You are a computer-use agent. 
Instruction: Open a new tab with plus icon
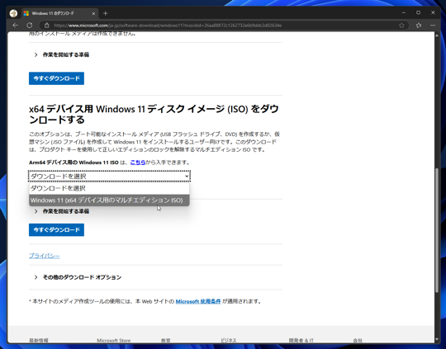coord(105,13)
